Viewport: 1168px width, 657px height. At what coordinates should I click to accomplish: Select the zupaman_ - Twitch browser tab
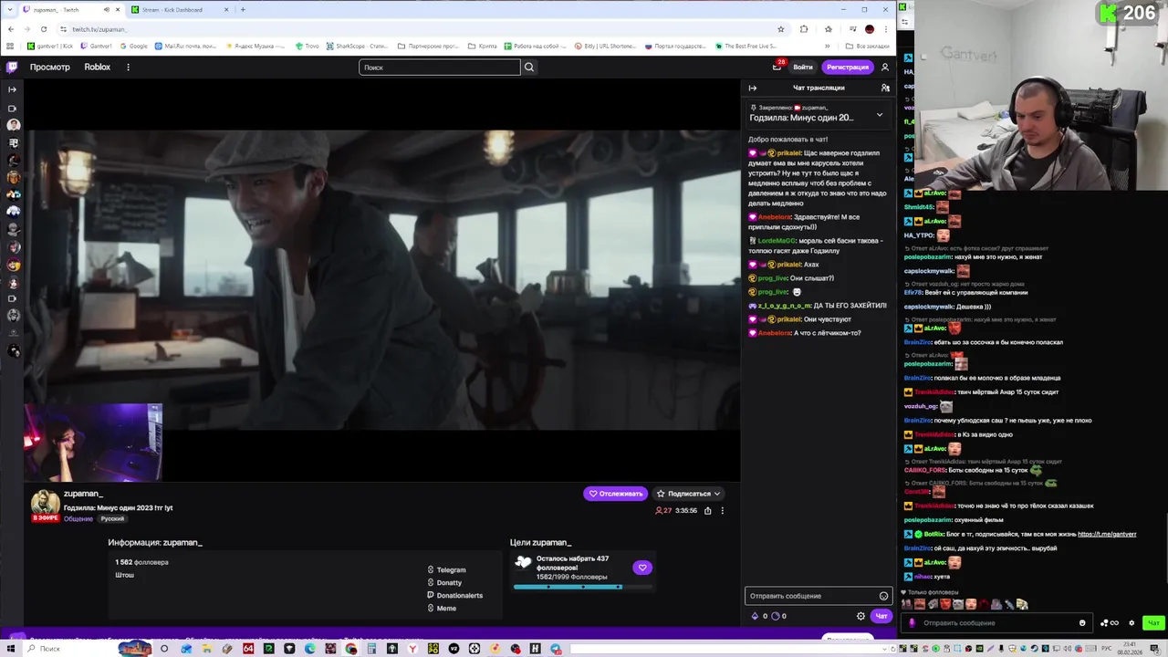(x=71, y=9)
